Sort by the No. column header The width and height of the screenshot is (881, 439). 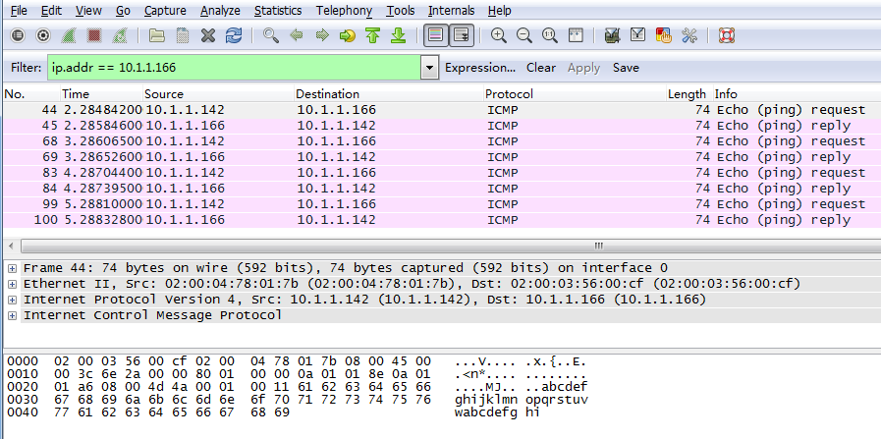coord(31,94)
